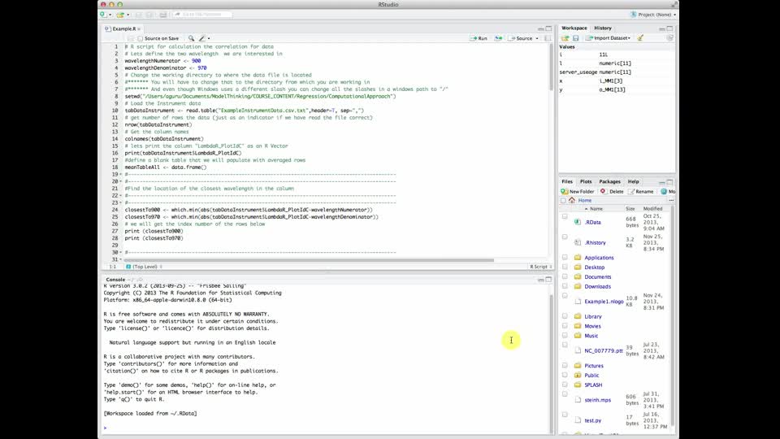The image size is (780, 439).
Task: Switch to the History tab
Action: tap(602, 28)
